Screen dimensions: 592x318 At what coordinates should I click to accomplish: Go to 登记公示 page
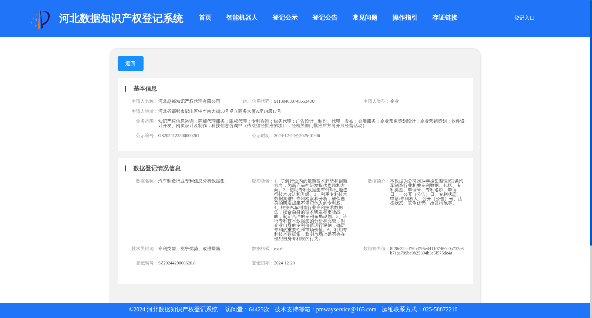[x=285, y=18]
